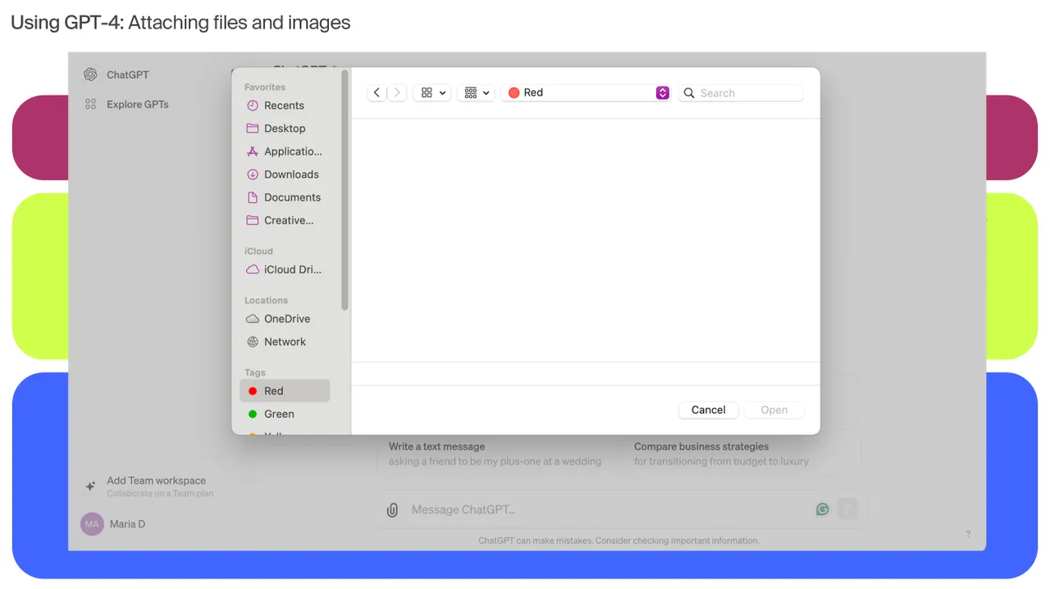Viewport: 1050px width, 589px height.
Task: Select Recents in Favorites sidebar
Action: 285,106
